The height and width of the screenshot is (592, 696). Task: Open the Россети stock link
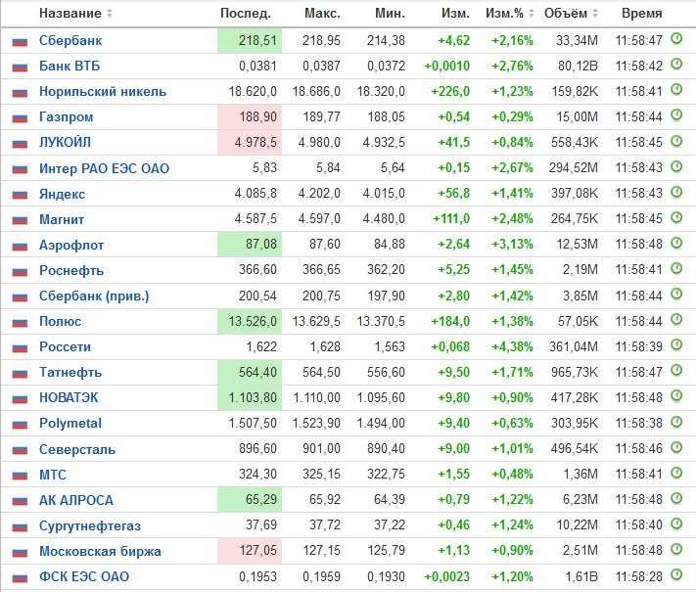pyautogui.click(x=66, y=346)
